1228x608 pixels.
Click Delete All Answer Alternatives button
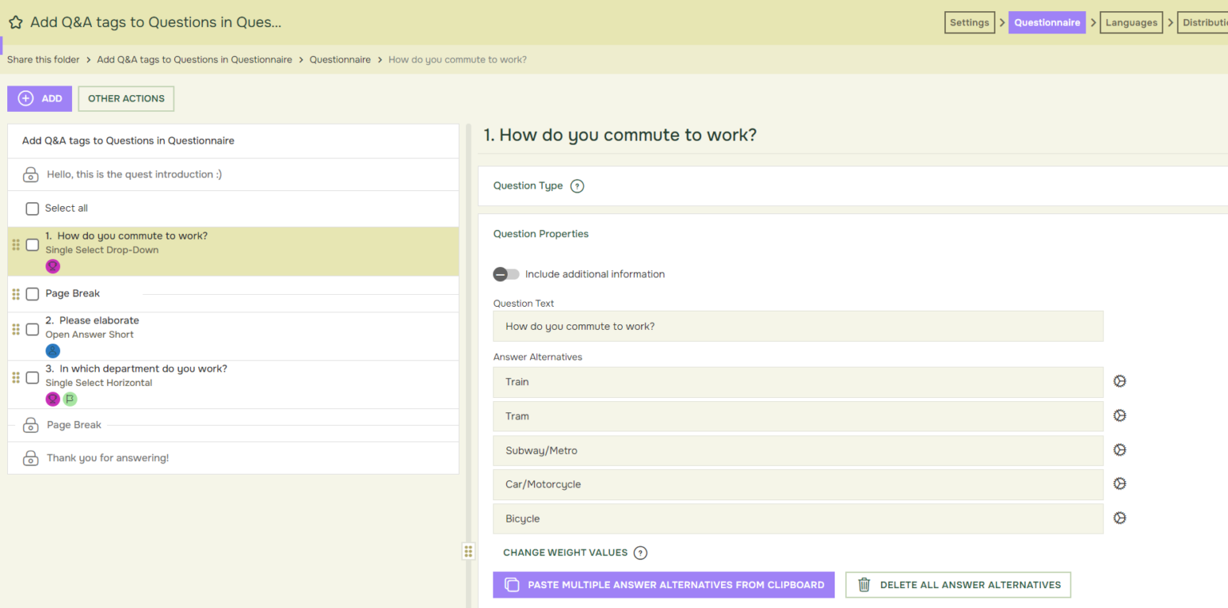958,585
